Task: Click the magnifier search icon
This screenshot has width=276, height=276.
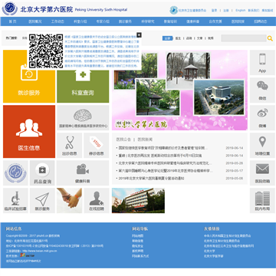Action: [x=270, y=38]
